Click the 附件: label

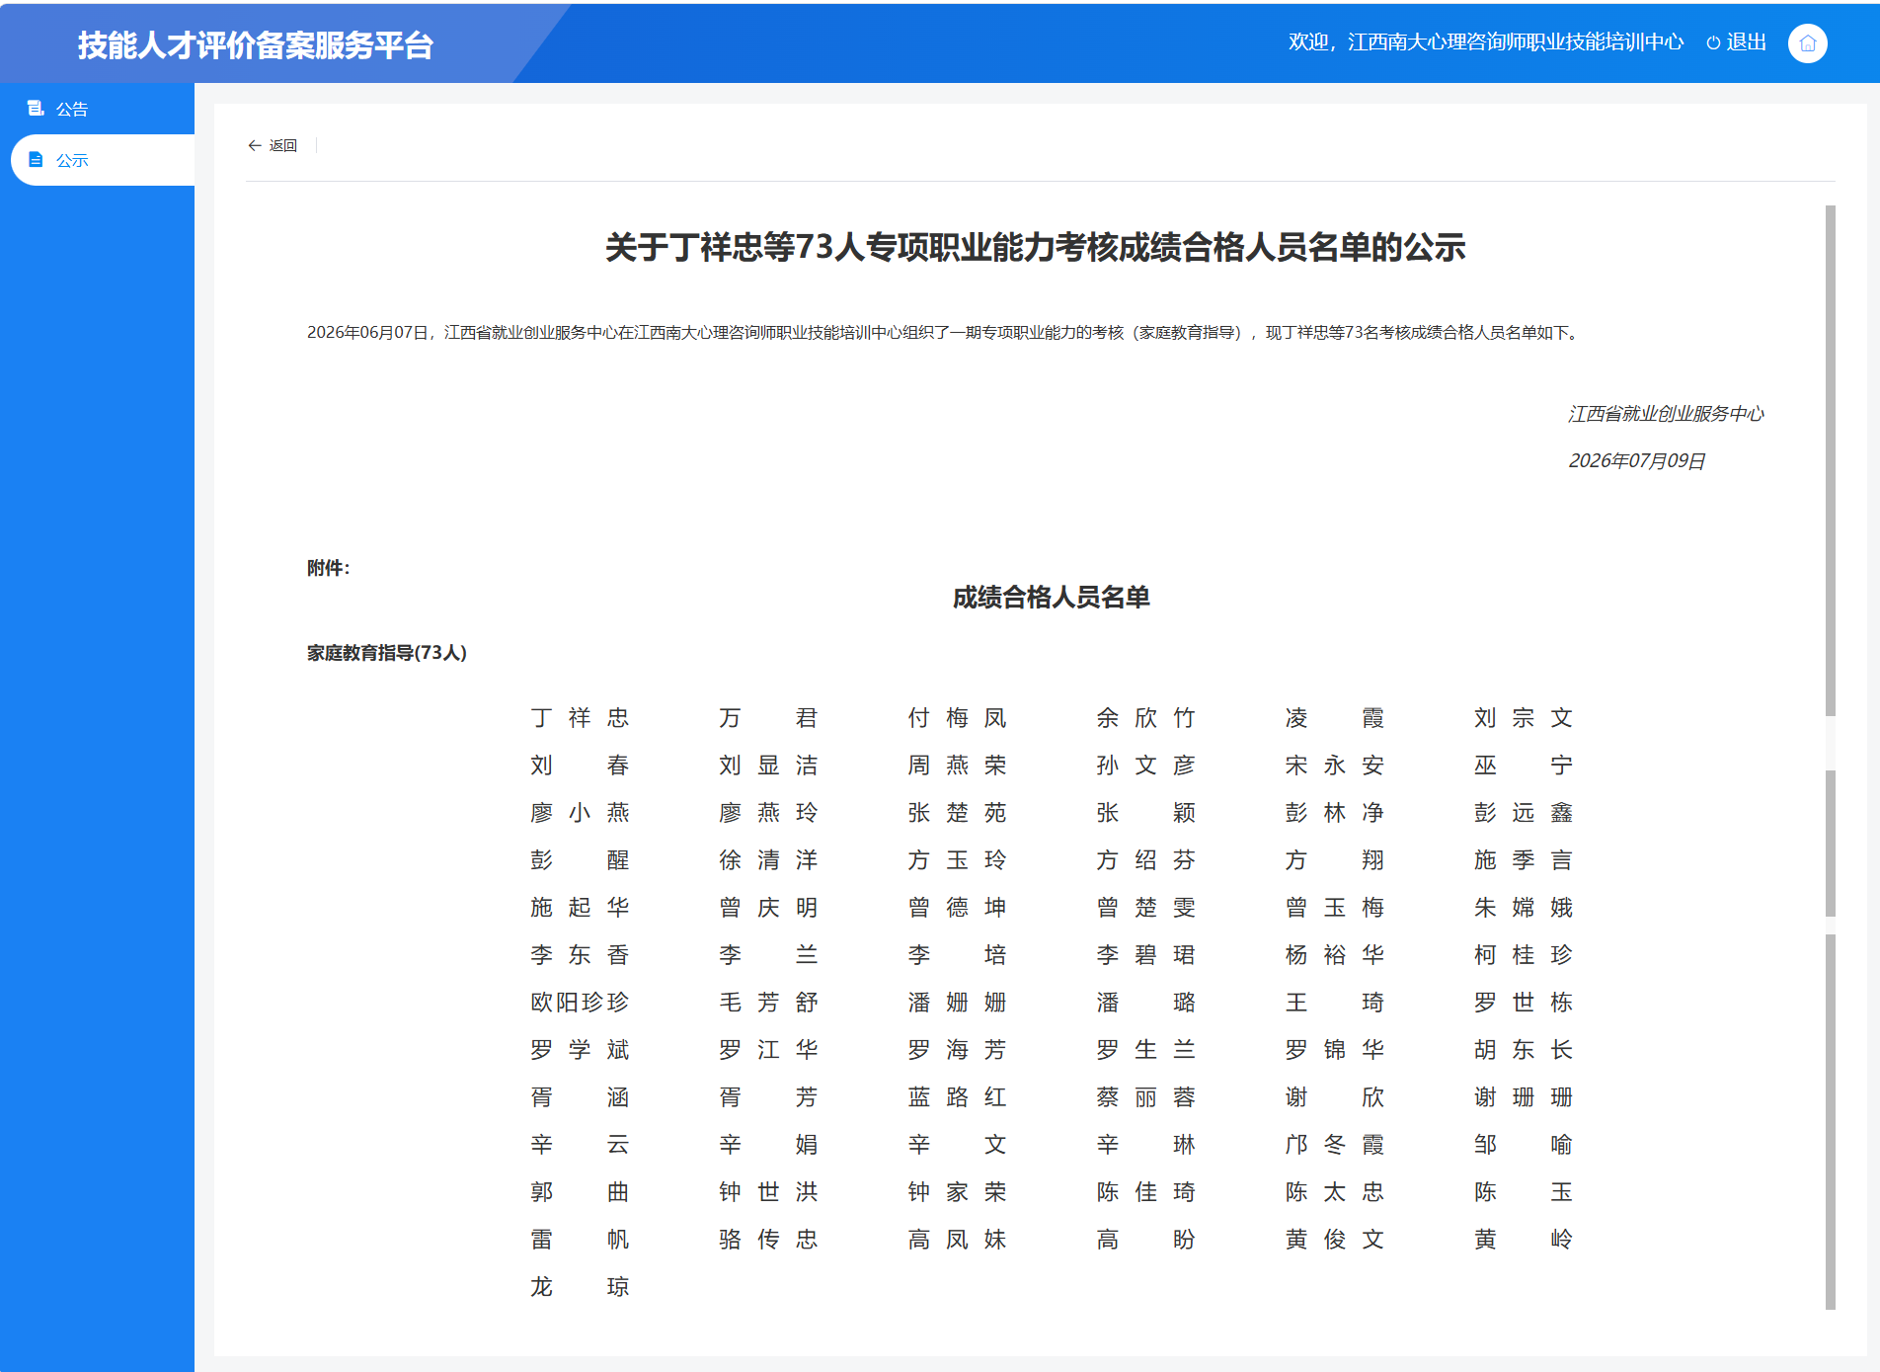(x=329, y=568)
